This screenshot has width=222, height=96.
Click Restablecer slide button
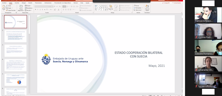(29, 8)
